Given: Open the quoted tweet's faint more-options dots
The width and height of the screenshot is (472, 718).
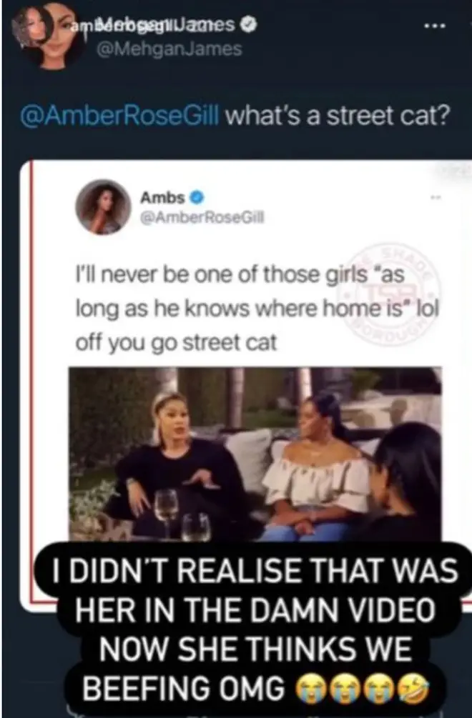Looking at the screenshot, I should (435, 197).
